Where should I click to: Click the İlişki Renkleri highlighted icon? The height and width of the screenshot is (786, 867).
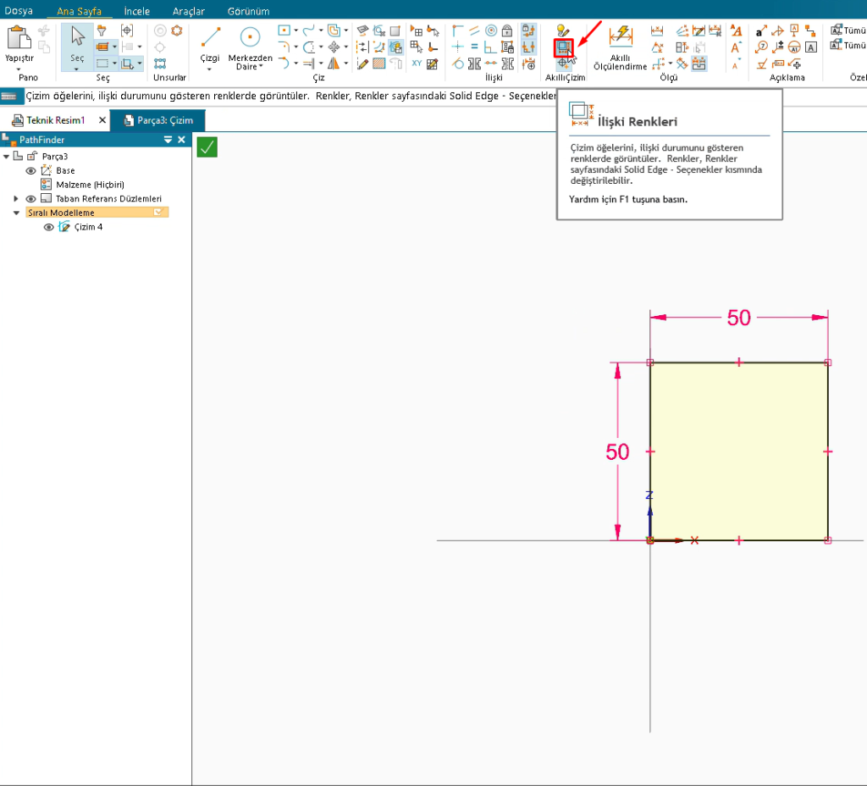pyautogui.click(x=563, y=47)
